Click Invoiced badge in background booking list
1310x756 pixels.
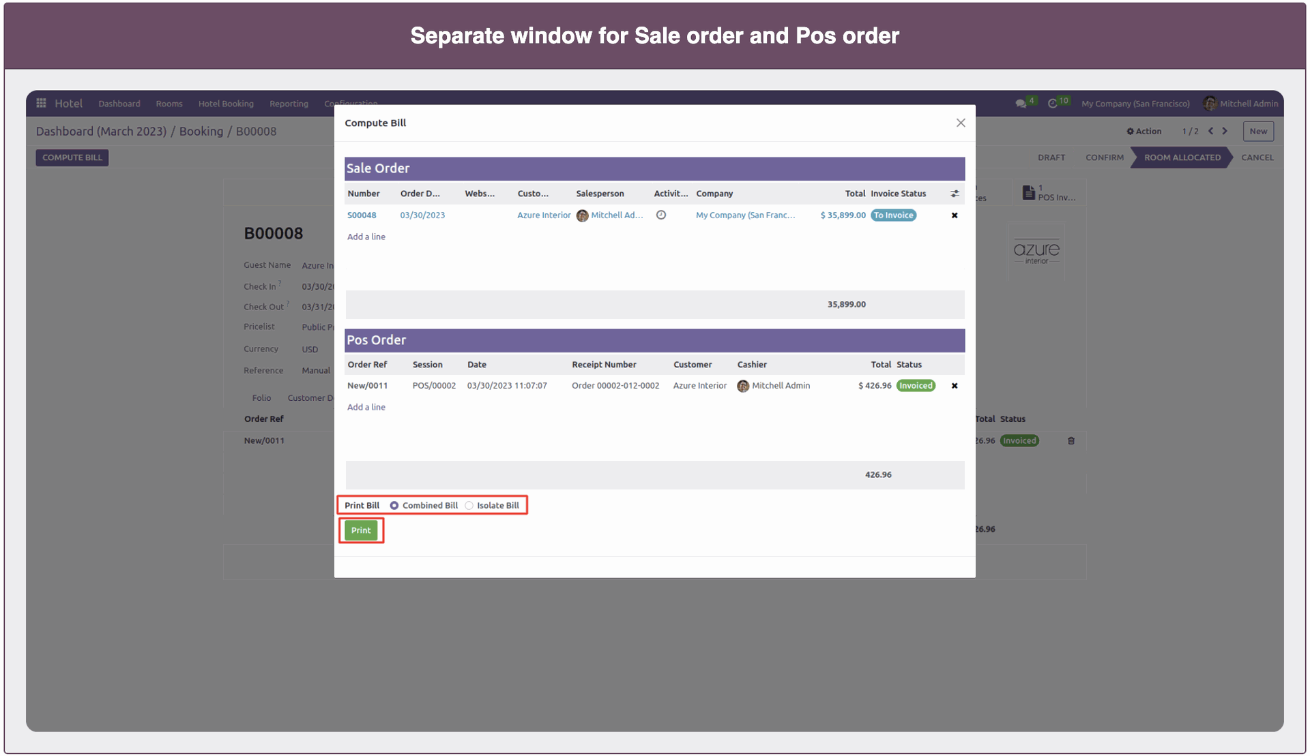1019,441
